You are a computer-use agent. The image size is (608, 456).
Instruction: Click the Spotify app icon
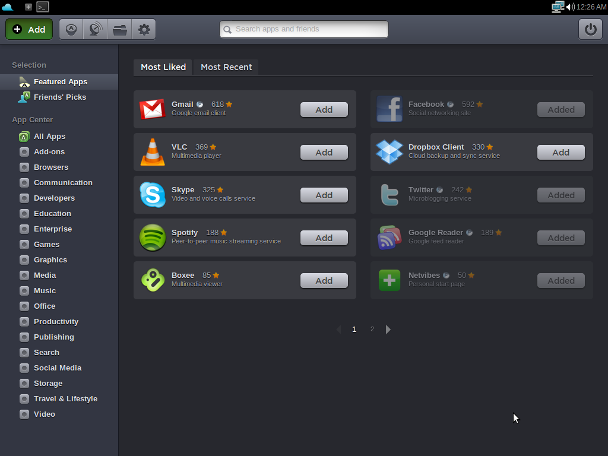[153, 237]
